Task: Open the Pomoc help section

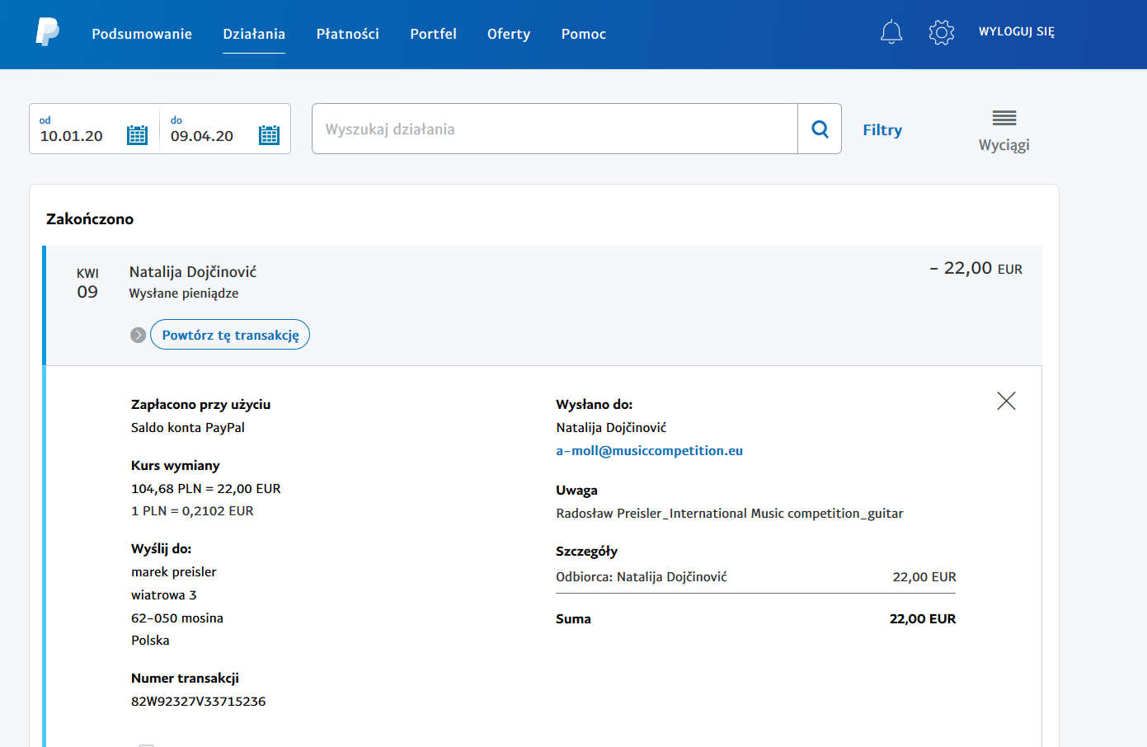Action: pyautogui.click(x=583, y=34)
